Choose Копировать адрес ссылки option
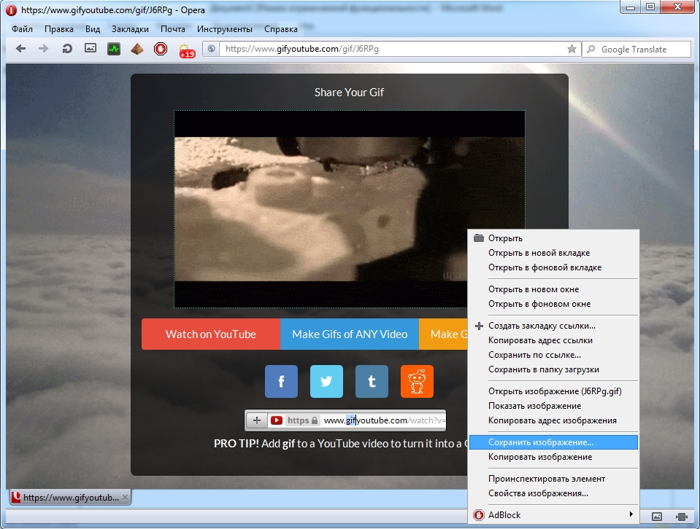The width and height of the screenshot is (700, 529). 540,340
